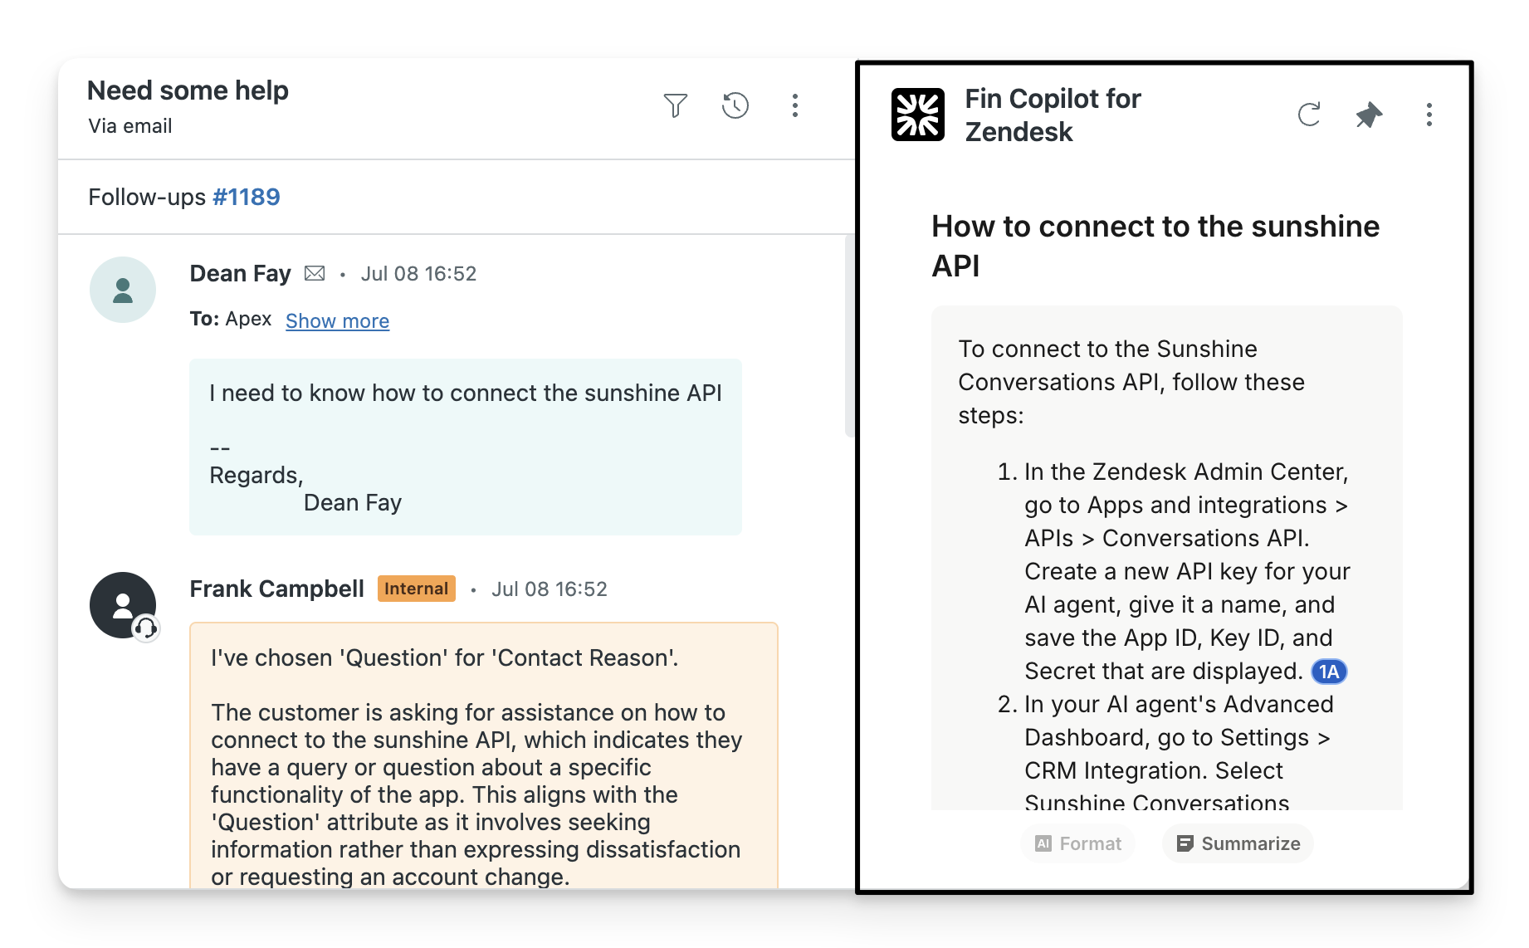The image size is (1529, 948).
Task: Open ticket events history clock icon
Action: [x=735, y=105]
